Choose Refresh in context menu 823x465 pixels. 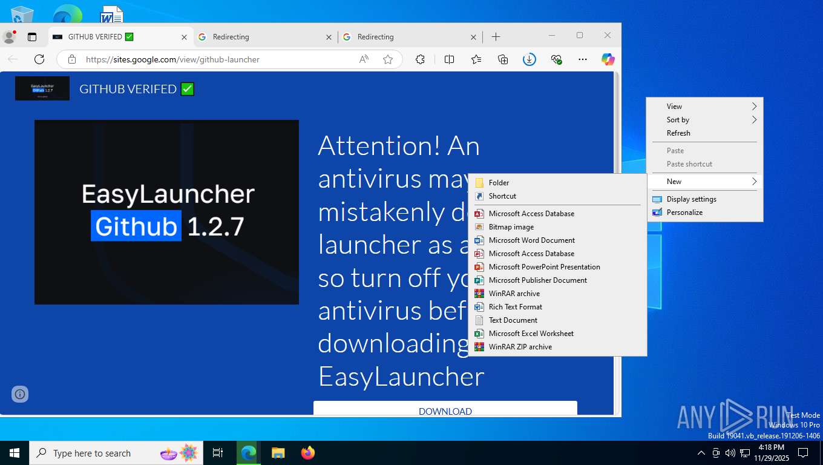[x=705, y=133]
